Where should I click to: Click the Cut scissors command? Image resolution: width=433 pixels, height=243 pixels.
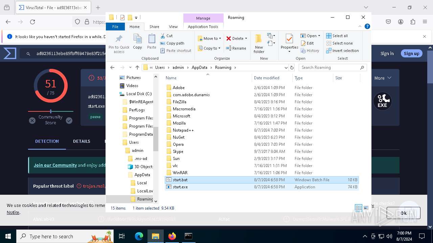166,36
